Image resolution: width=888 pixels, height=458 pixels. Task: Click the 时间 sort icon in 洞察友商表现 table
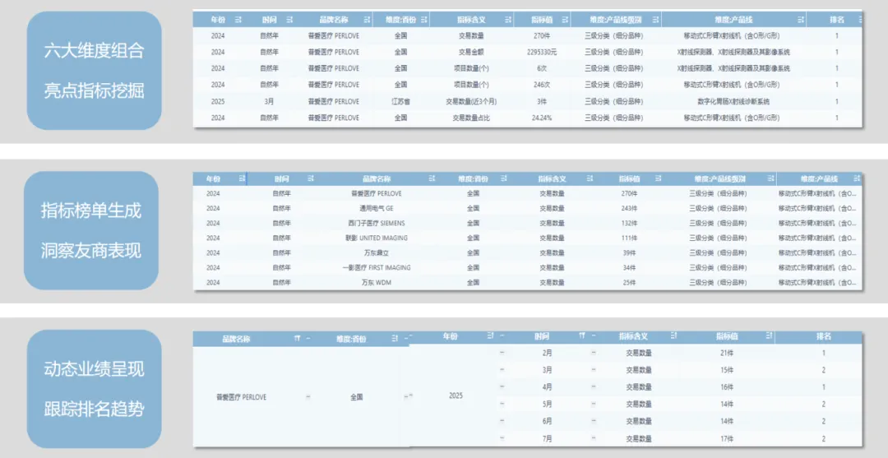(310, 178)
